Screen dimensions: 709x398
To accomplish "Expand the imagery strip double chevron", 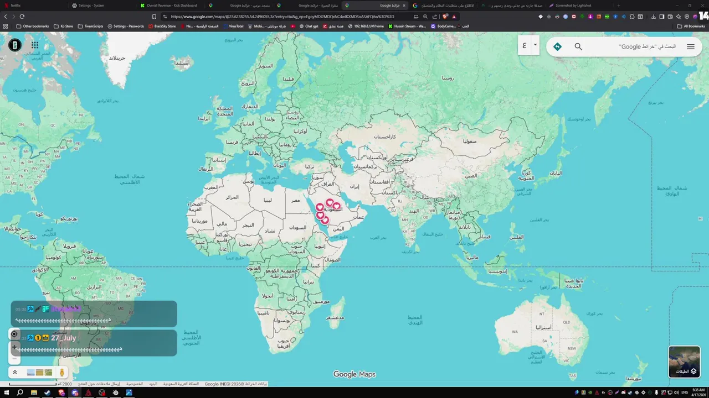I will tap(15, 373).
